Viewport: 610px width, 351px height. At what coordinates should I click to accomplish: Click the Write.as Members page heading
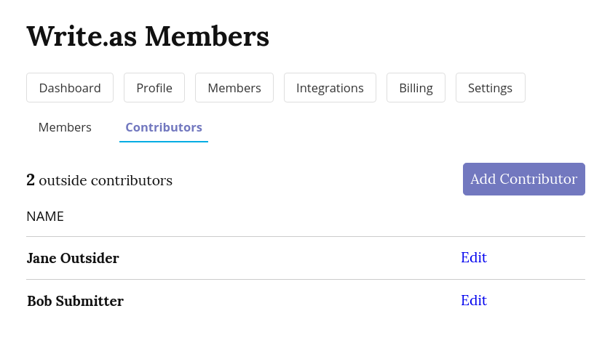click(x=148, y=36)
